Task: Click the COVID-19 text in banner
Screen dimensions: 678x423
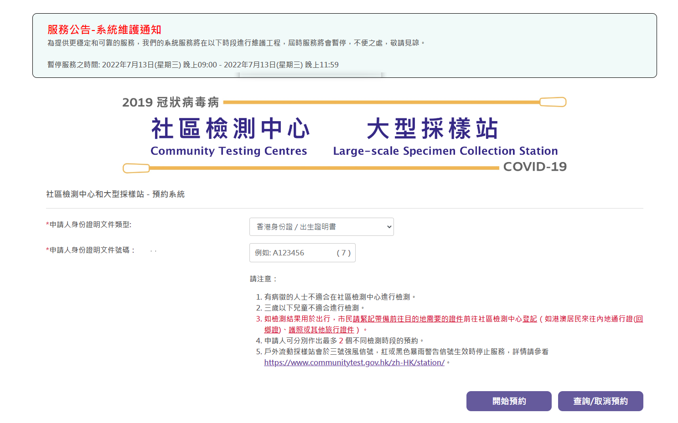Action: pos(535,167)
